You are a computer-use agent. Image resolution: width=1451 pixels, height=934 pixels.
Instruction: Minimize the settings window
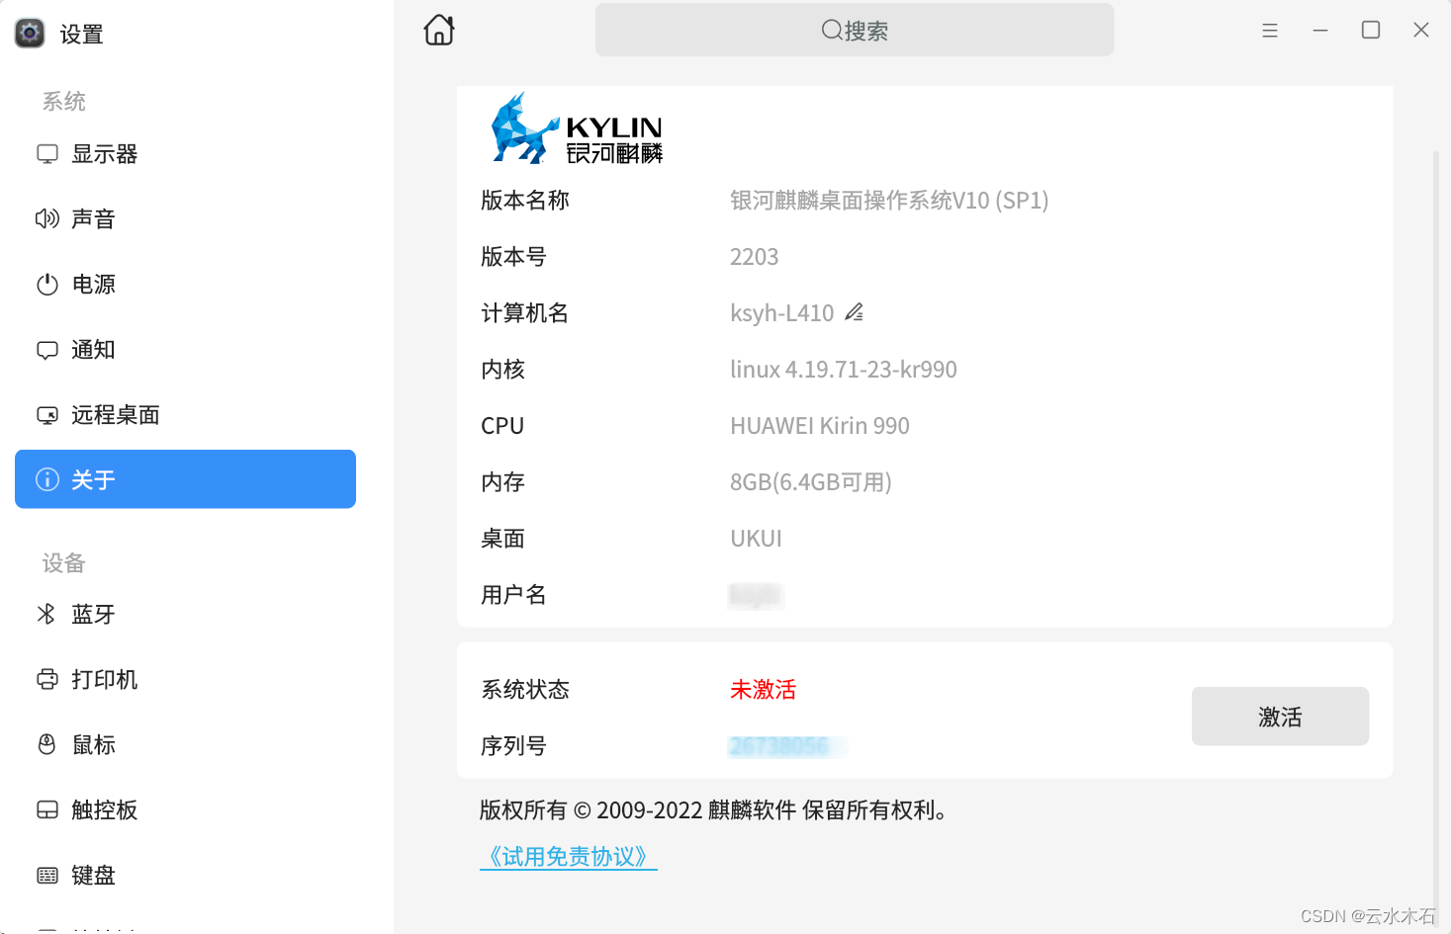coord(1320,31)
